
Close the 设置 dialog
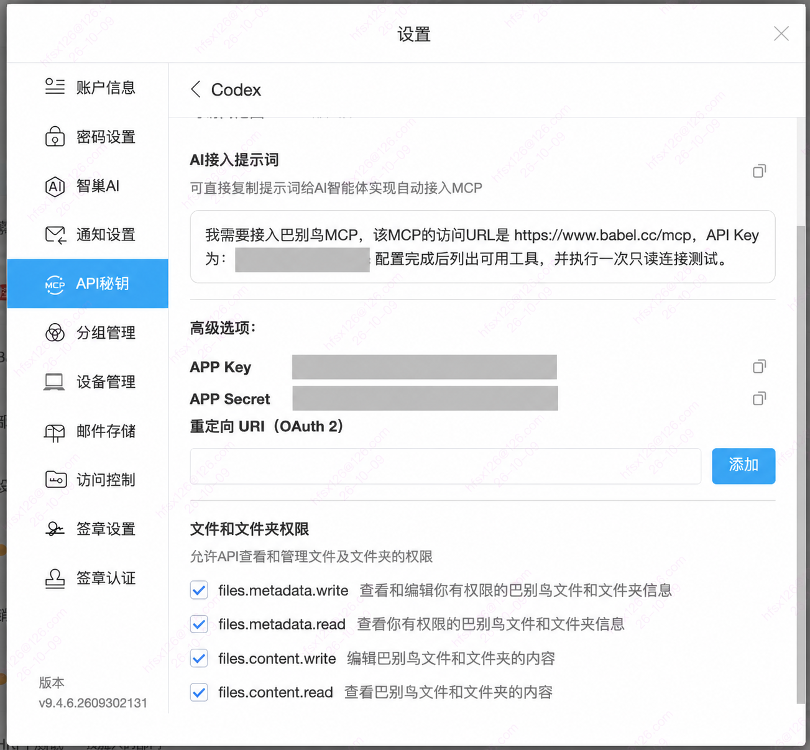coord(781,34)
